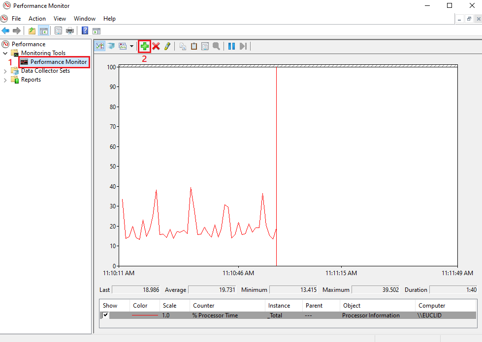Click the Highlight pencil icon
Screen dimensions: 482x342
click(167, 46)
